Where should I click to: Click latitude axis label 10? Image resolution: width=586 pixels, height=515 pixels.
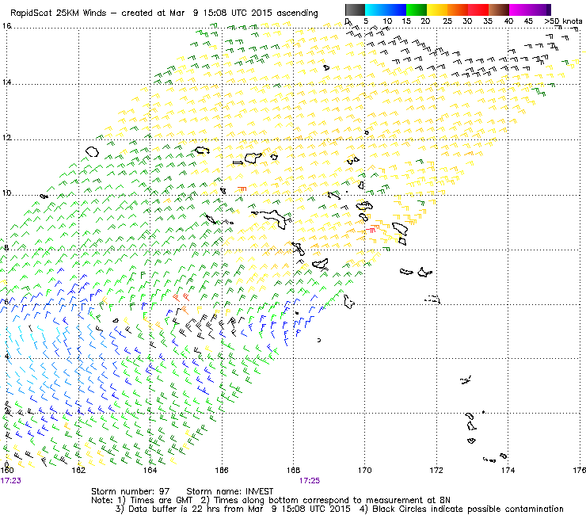tap(6, 193)
